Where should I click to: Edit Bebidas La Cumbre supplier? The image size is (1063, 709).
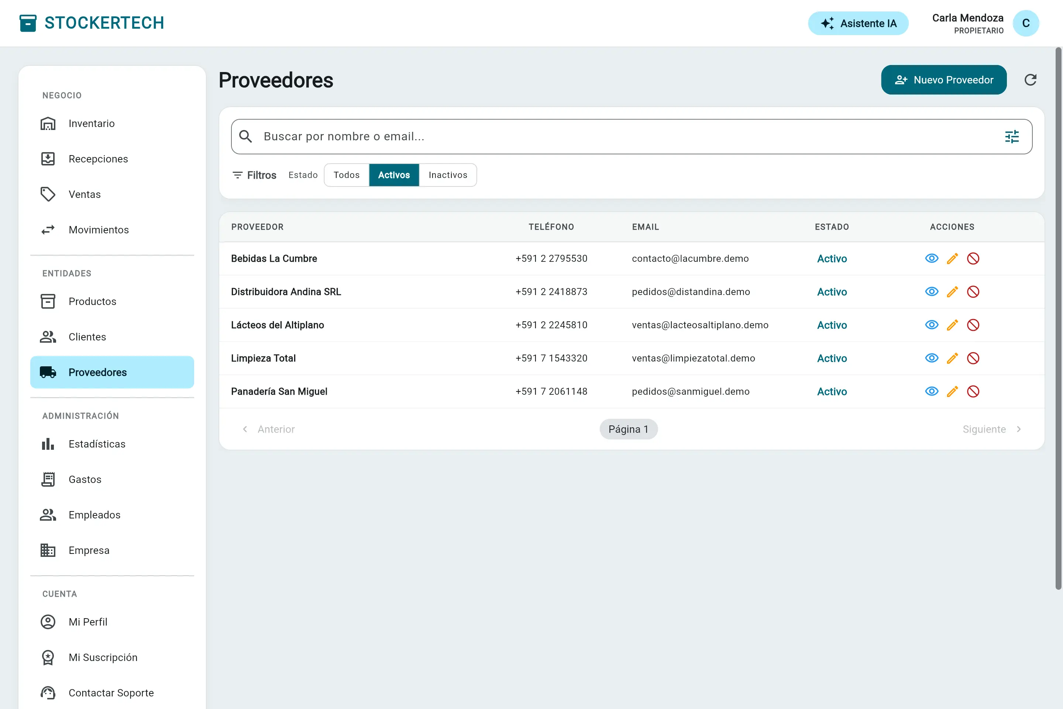coord(952,258)
